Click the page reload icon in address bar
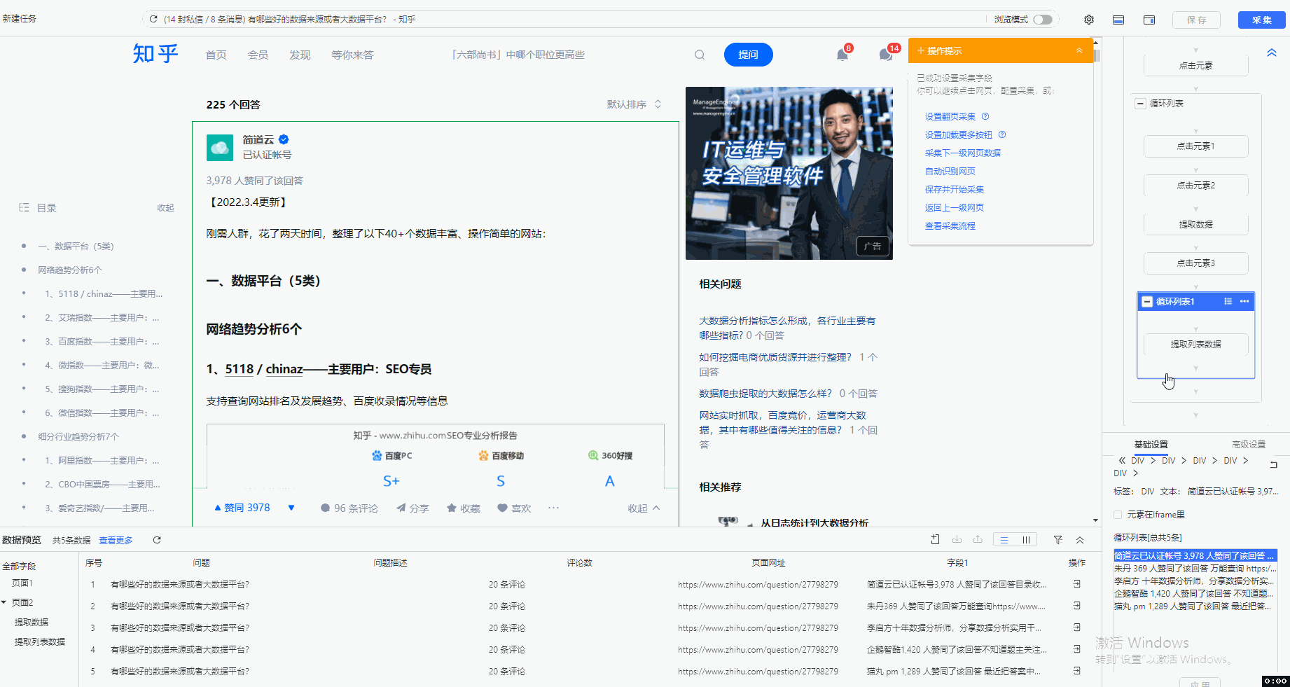 (x=153, y=19)
